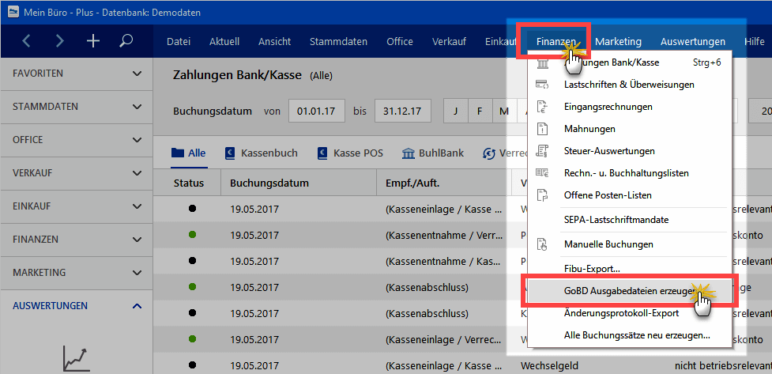Click the blue folder icon of Alle tab
This screenshot has width=772, height=374.
click(177, 153)
